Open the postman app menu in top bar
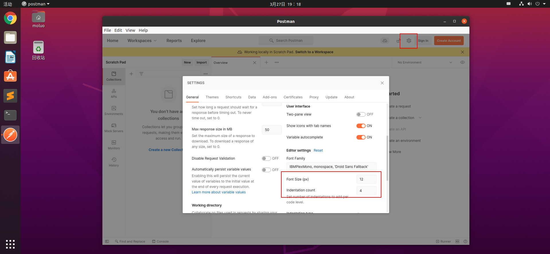This screenshot has width=550, height=254. pos(36,4)
